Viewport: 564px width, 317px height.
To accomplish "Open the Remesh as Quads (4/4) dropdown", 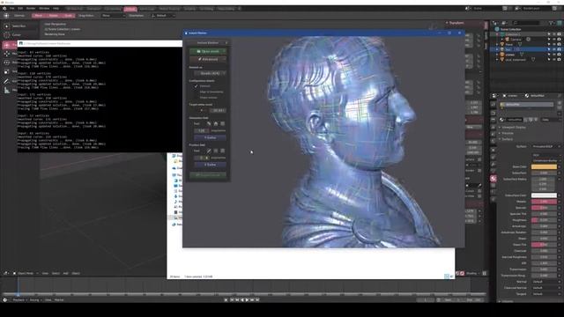I will pos(210,73).
